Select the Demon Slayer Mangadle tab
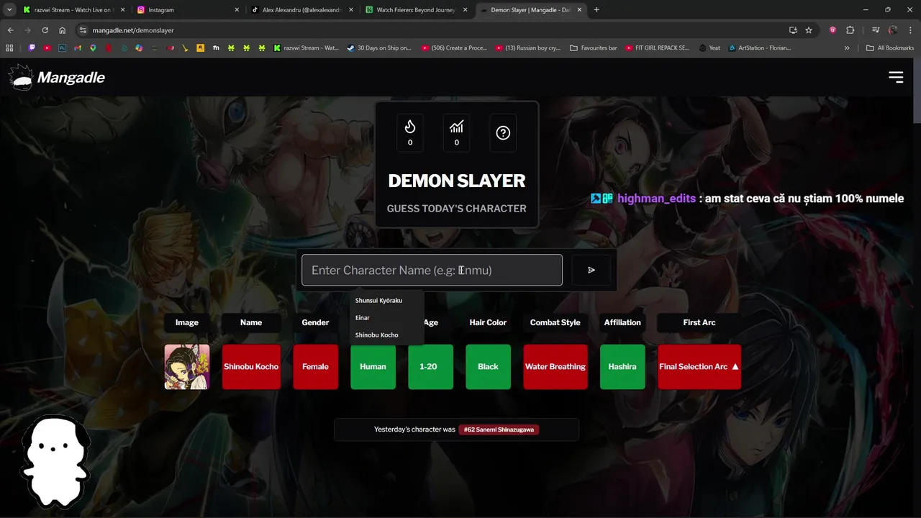This screenshot has width=921, height=518. [x=531, y=10]
